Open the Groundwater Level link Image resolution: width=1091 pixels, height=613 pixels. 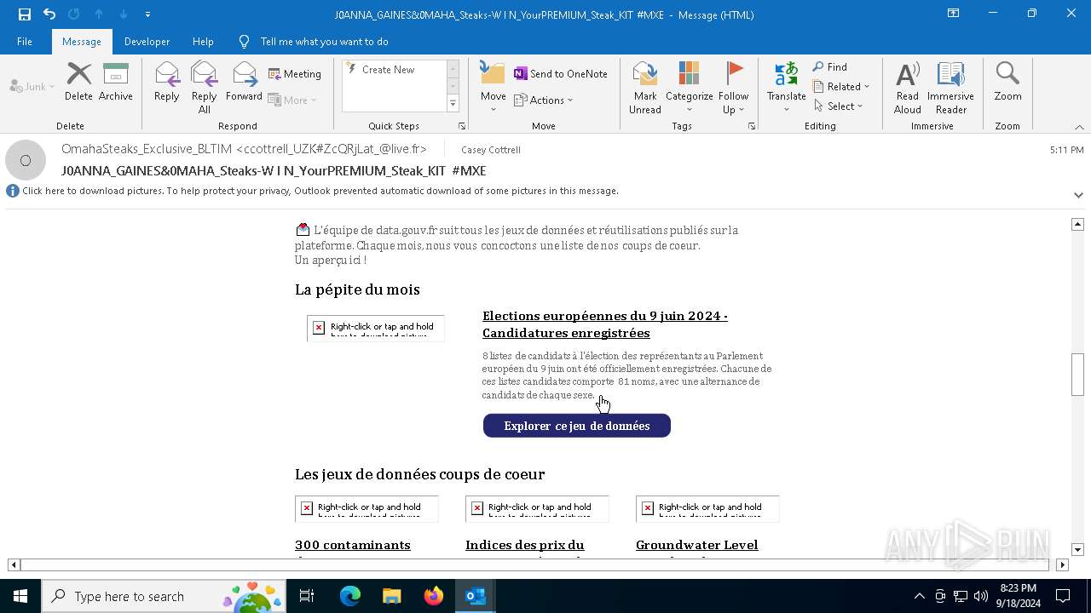click(697, 545)
